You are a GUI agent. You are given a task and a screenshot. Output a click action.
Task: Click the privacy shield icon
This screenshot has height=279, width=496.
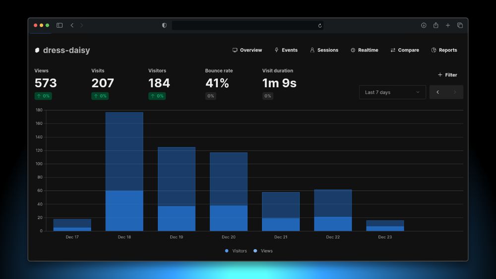pos(164,25)
